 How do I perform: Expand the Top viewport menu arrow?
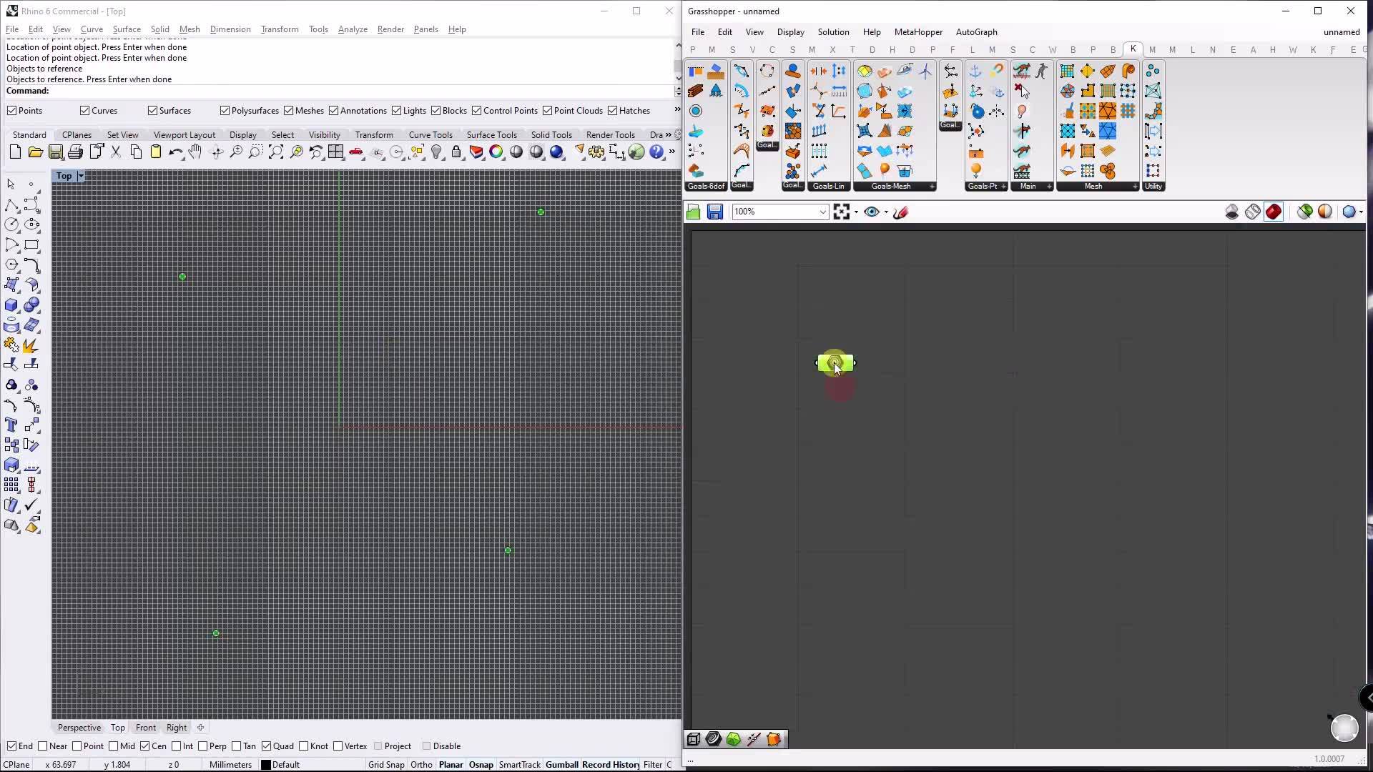click(x=81, y=176)
